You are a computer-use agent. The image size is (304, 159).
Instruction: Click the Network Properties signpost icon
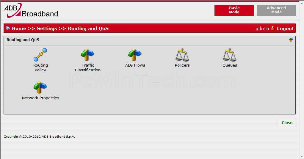pyautogui.click(x=40, y=88)
